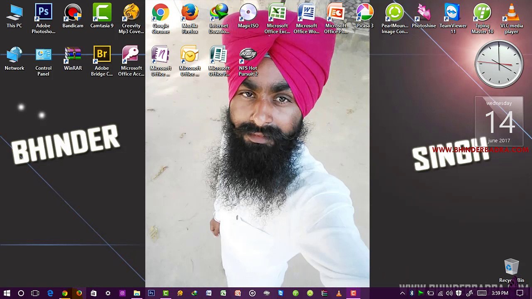The image size is (532, 299).
Task: Select the Photoshine desktop shortcut
Action: click(x=424, y=17)
